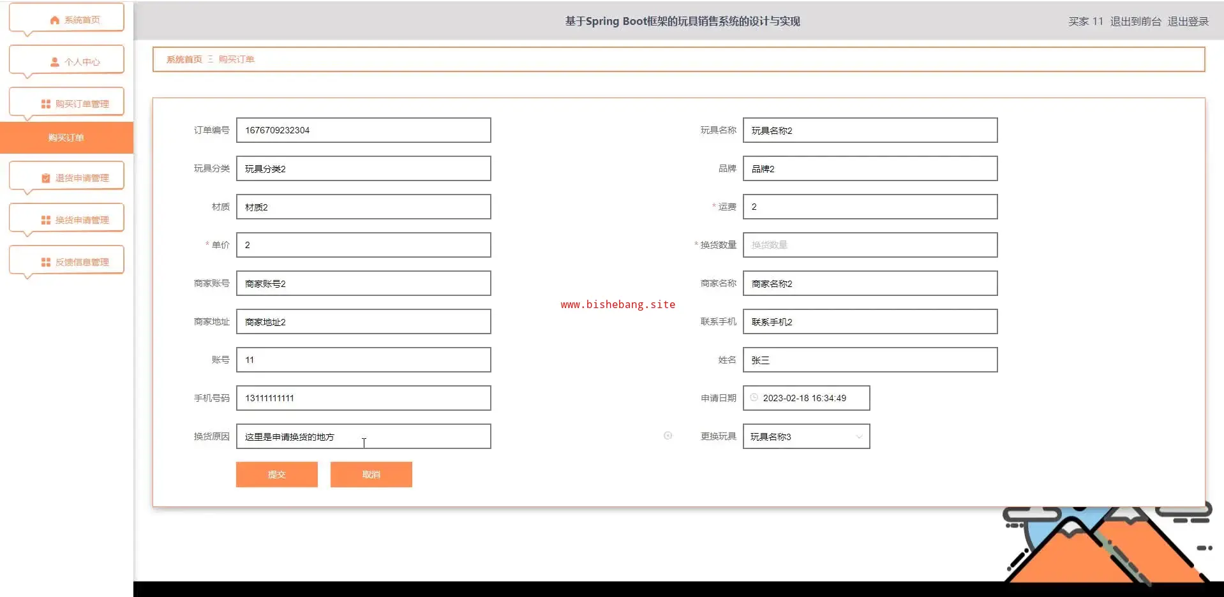Viewport: 1224px width, 597px height.
Task: Cancel the form with 取消 button
Action: (371, 475)
